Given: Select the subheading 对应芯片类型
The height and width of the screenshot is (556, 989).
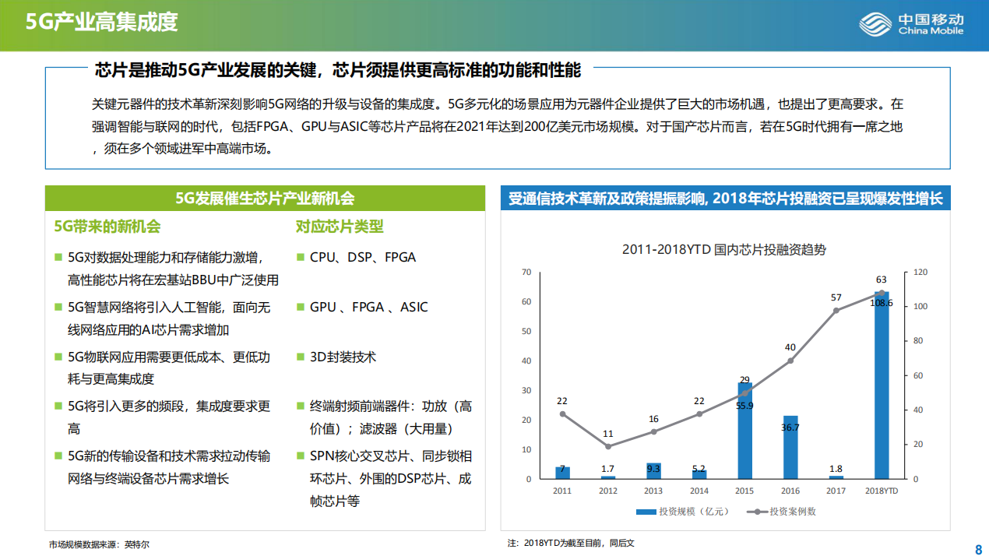Looking at the screenshot, I should (340, 227).
